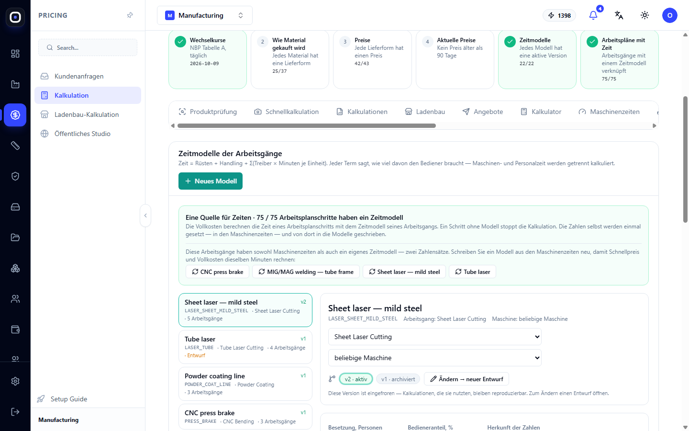This screenshot has width=689, height=431.
Task: Click the horizontal tab scrollbar thumb
Action: tap(307, 126)
